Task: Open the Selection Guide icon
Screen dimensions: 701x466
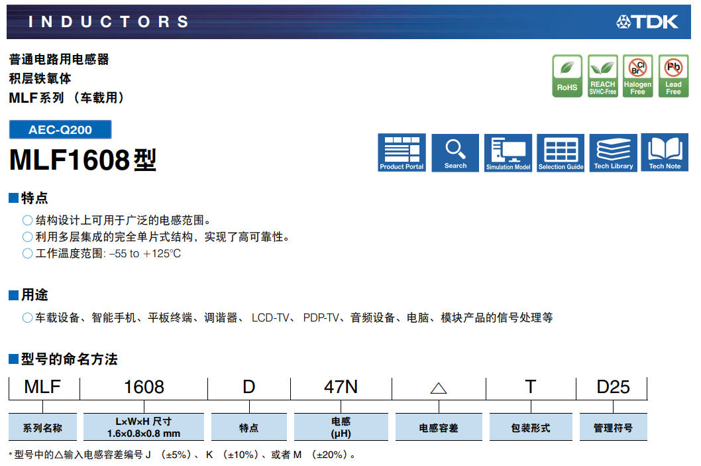Action: click(561, 152)
